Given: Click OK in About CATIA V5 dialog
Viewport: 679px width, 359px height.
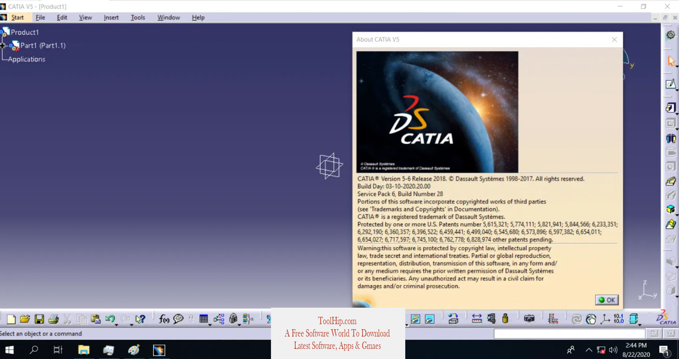Looking at the screenshot, I should (x=607, y=300).
